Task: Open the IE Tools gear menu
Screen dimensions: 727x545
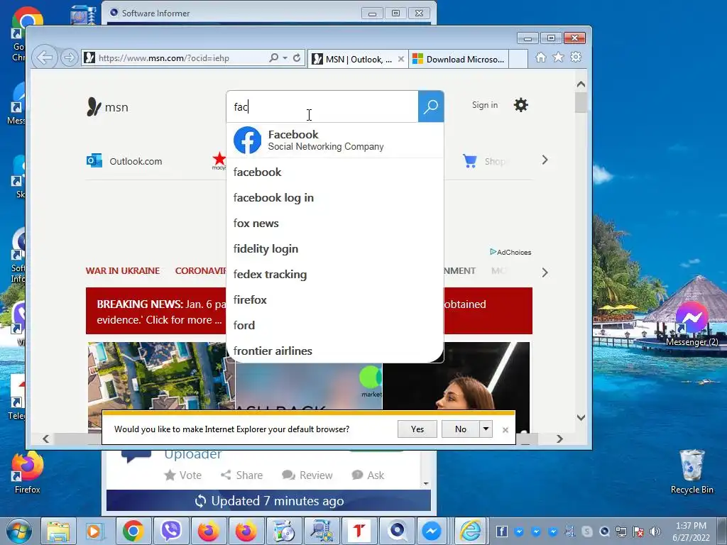Action: click(576, 57)
